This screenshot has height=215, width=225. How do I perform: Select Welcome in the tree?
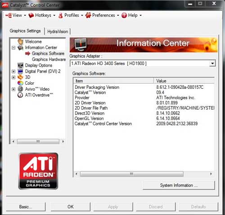click(x=33, y=41)
